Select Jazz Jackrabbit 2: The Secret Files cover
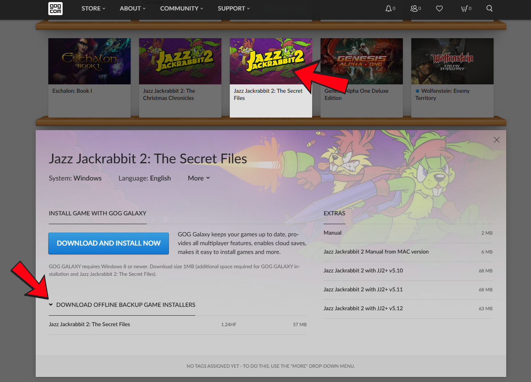The width and height of the screenshot is (531, 382). tap(271, 61)
